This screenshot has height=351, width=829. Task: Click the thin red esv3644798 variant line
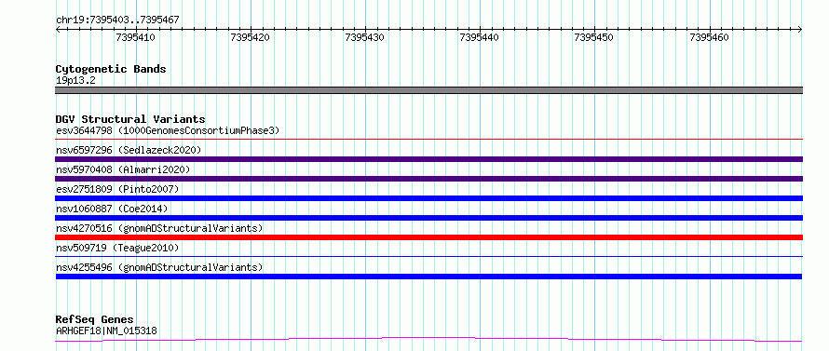[x=428, y=140]
